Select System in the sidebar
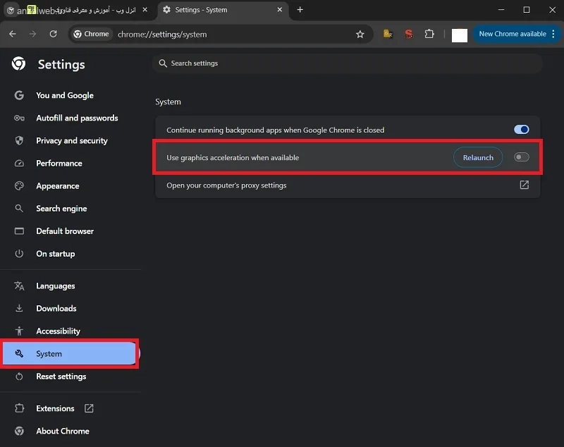The image size is (564, 447). coord(69,353)
